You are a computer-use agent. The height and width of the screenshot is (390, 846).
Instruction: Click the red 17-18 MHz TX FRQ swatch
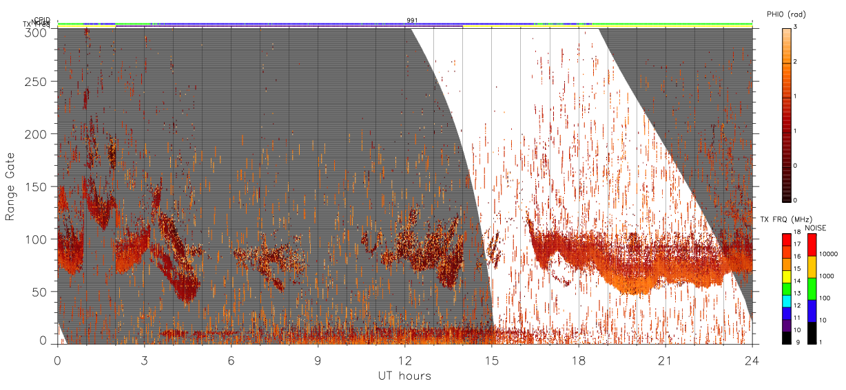click(x=786, y=241)
